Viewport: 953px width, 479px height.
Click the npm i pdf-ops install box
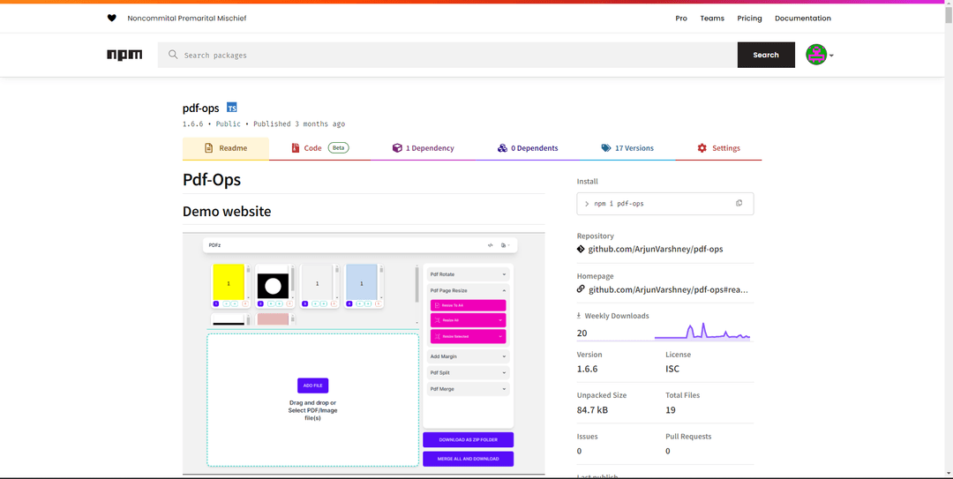tap(665, 204)
